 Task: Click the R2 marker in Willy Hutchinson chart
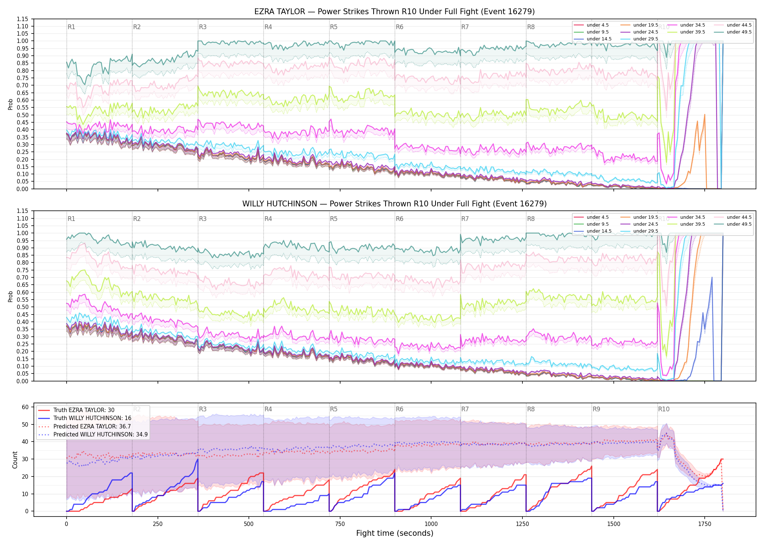pos(137,219)
